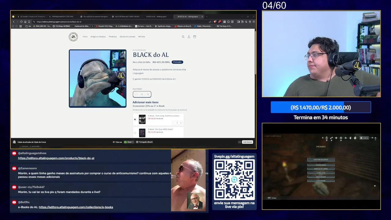
Task: Select the Por Que NÃO Votar radio button
Action: [135, 133]
